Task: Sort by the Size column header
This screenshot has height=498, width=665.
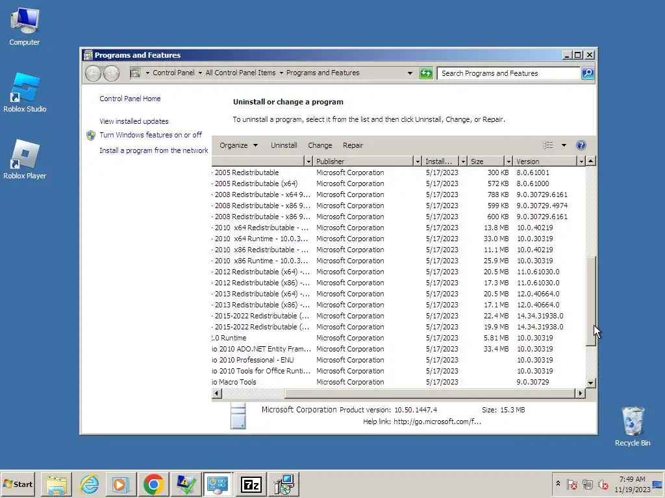Action: [x=486, y=161]
